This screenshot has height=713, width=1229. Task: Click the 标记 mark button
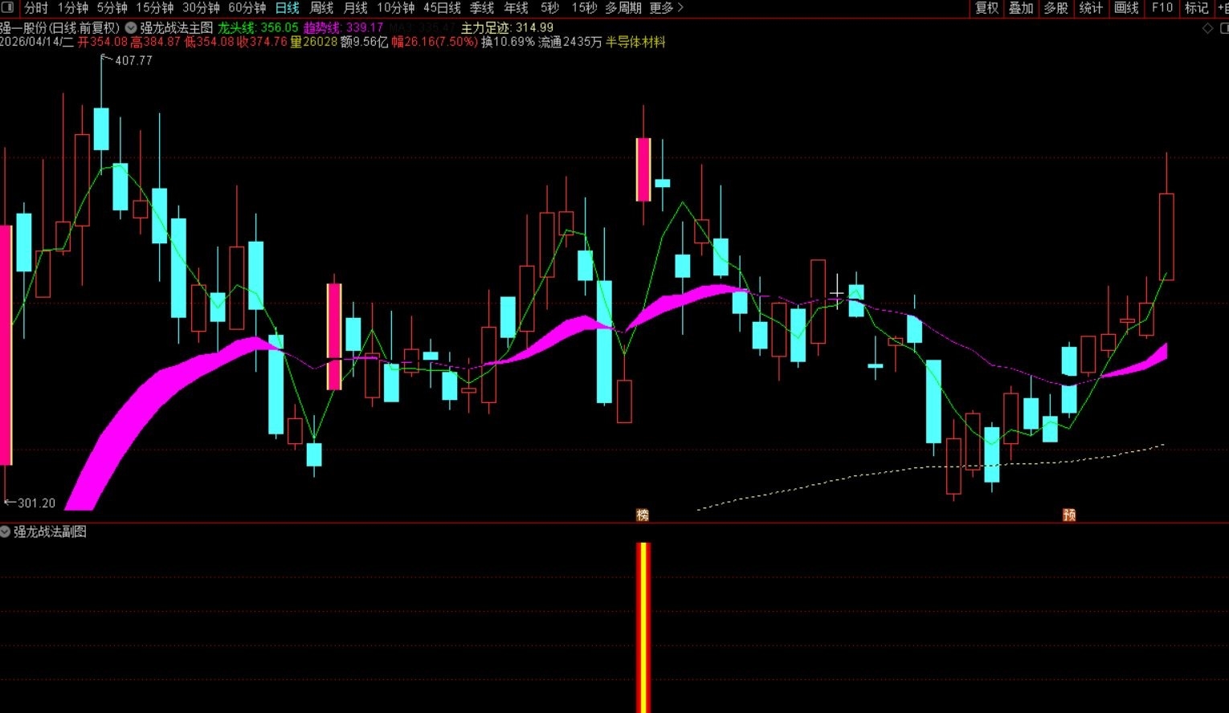[x=1196, y=8]
